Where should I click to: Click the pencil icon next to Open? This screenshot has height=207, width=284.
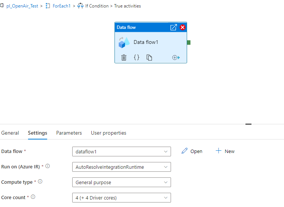click(x=184, y=151)
